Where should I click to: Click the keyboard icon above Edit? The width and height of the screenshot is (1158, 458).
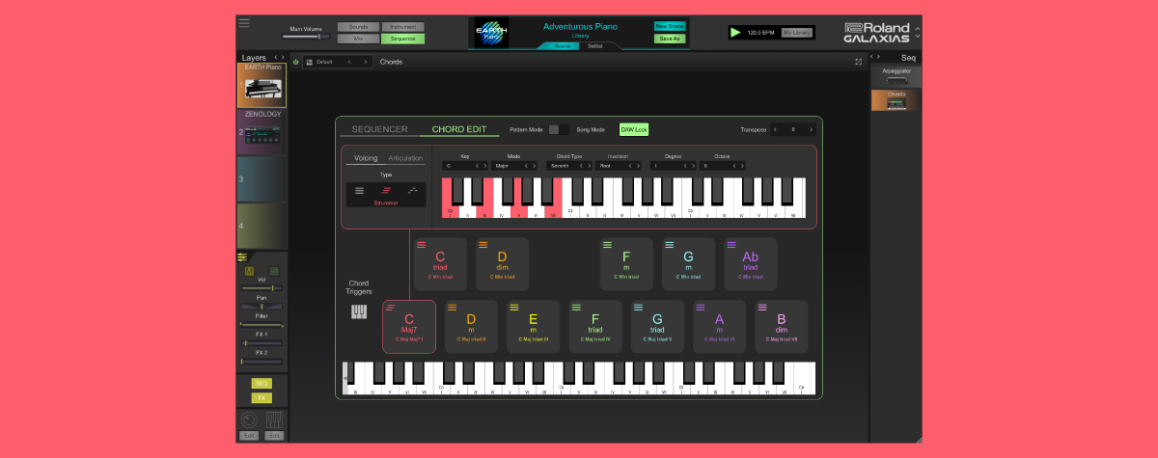click(275, 419)
